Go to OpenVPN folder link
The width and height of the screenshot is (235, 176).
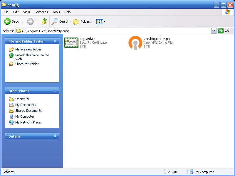click(x=22, y=99)
